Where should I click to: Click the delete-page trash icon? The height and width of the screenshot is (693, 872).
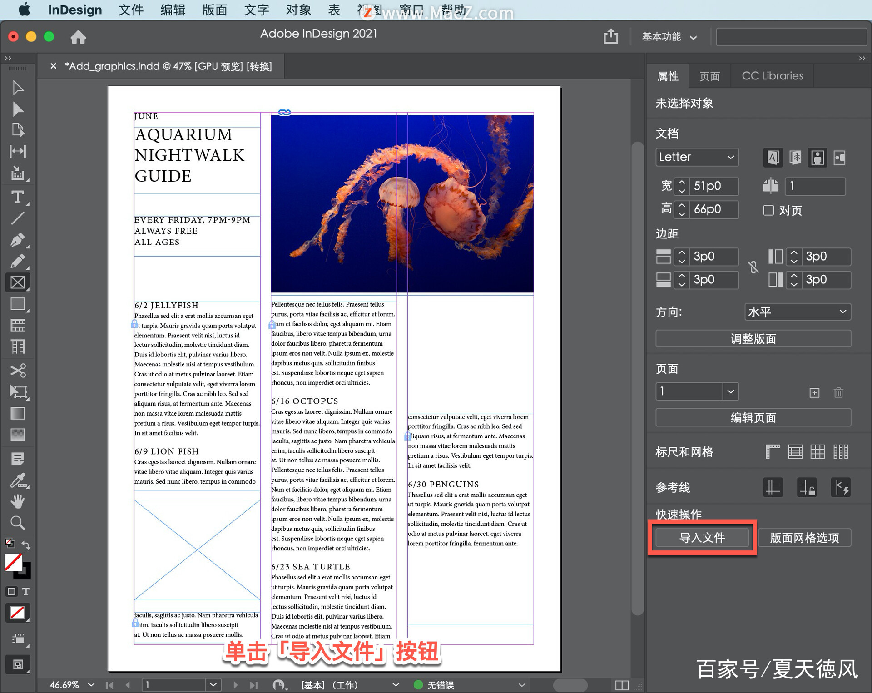pos(838,392)
